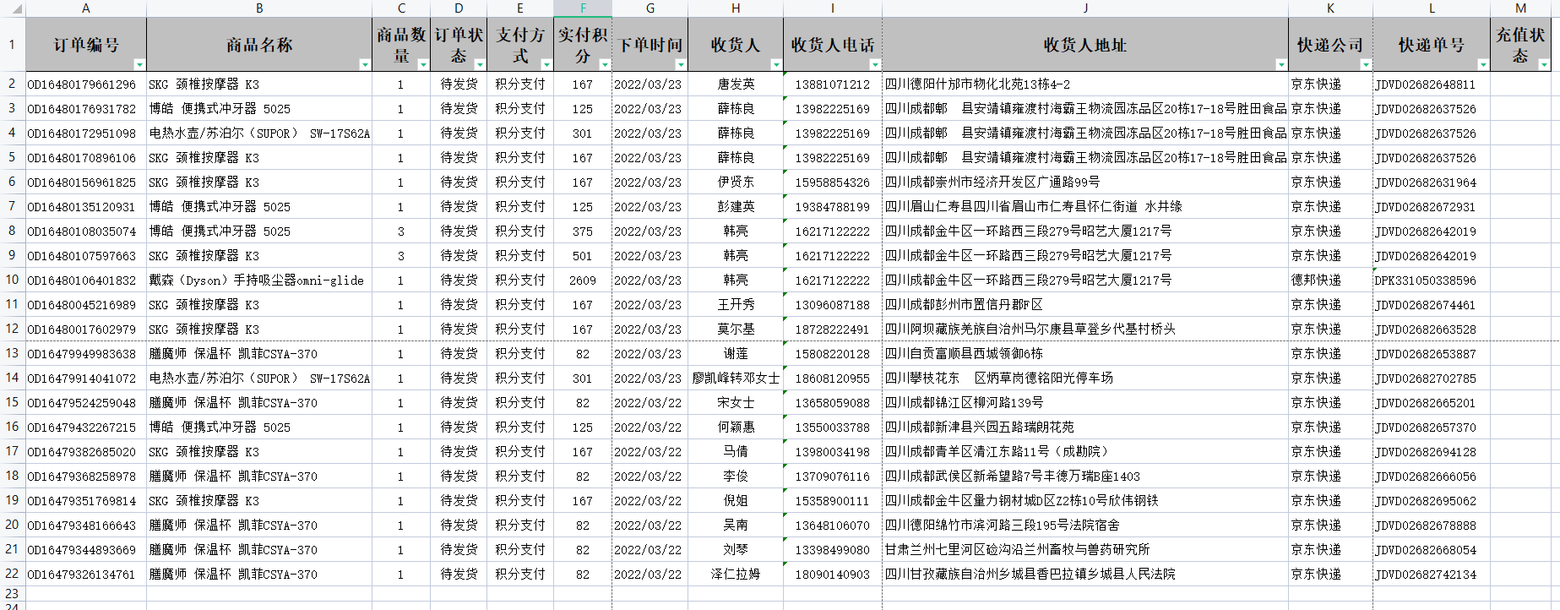Image resolution: width=1560 pixels, height=610 pixels.
Task: Select row 1 header number
Action: pyautogui.click(x=12, y=44)
